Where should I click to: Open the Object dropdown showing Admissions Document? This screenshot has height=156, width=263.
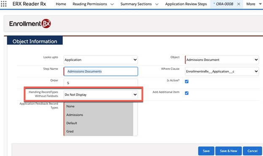coord(222,60)
